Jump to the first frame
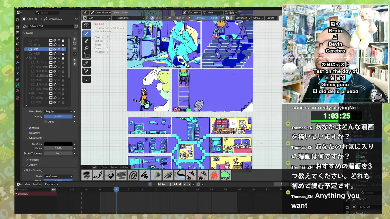The width and height of the screenshot is (390, 219). click(x=159, y=184)
